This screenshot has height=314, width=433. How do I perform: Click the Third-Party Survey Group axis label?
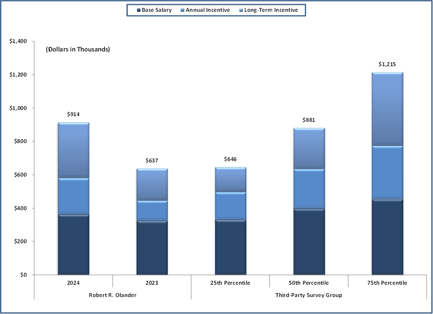tap(309, 295)
